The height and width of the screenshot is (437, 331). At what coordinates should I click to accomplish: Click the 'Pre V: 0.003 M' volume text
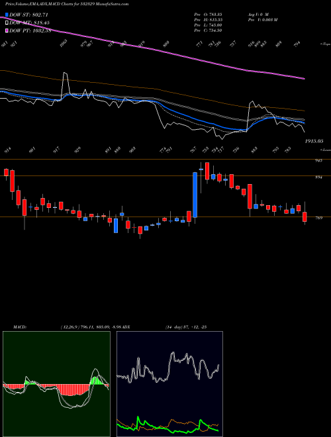click(262, 19)
